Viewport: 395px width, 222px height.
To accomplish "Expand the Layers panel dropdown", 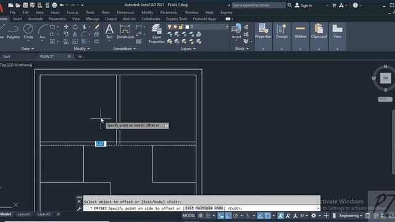I will (188, 49).
